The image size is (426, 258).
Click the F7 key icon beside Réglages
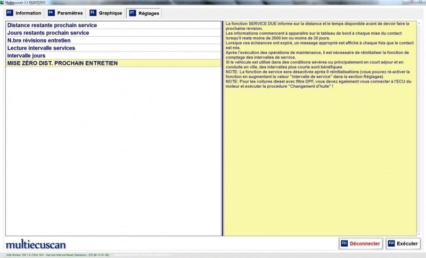coord(132,13)
